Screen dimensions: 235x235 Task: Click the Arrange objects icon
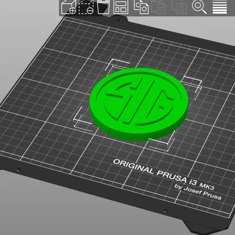click(x=121, y=7)
